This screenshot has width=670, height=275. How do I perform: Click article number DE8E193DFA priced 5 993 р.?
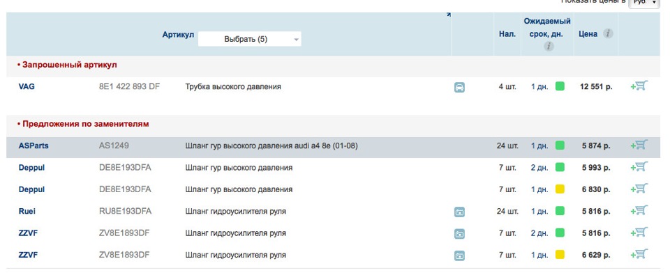tap(125, 168)
